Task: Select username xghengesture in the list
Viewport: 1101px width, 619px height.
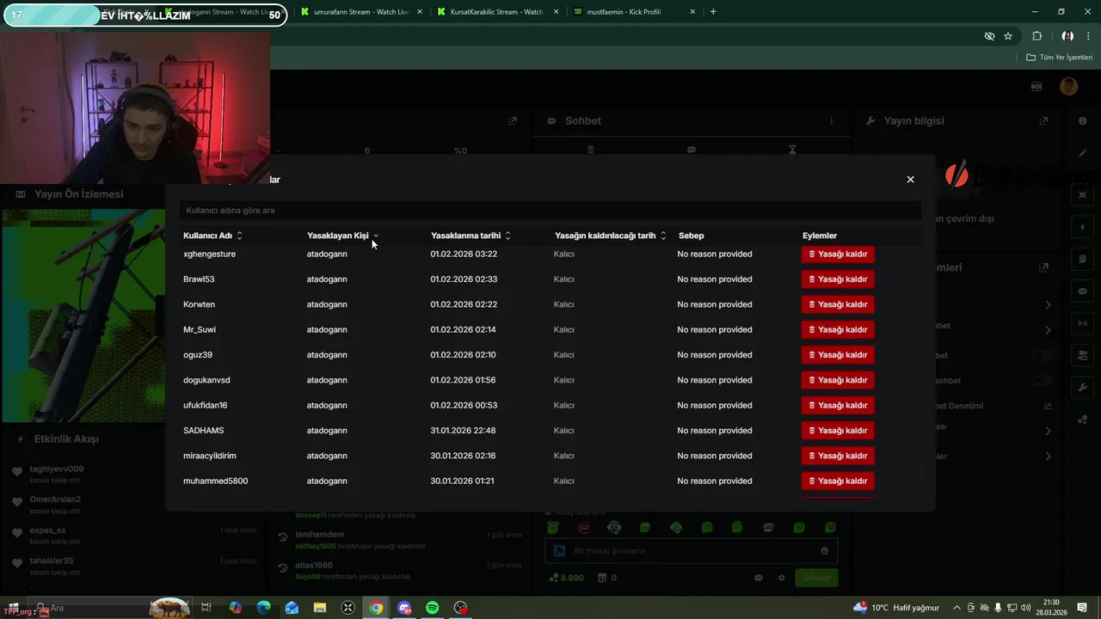Action: [x=209, y=254]
